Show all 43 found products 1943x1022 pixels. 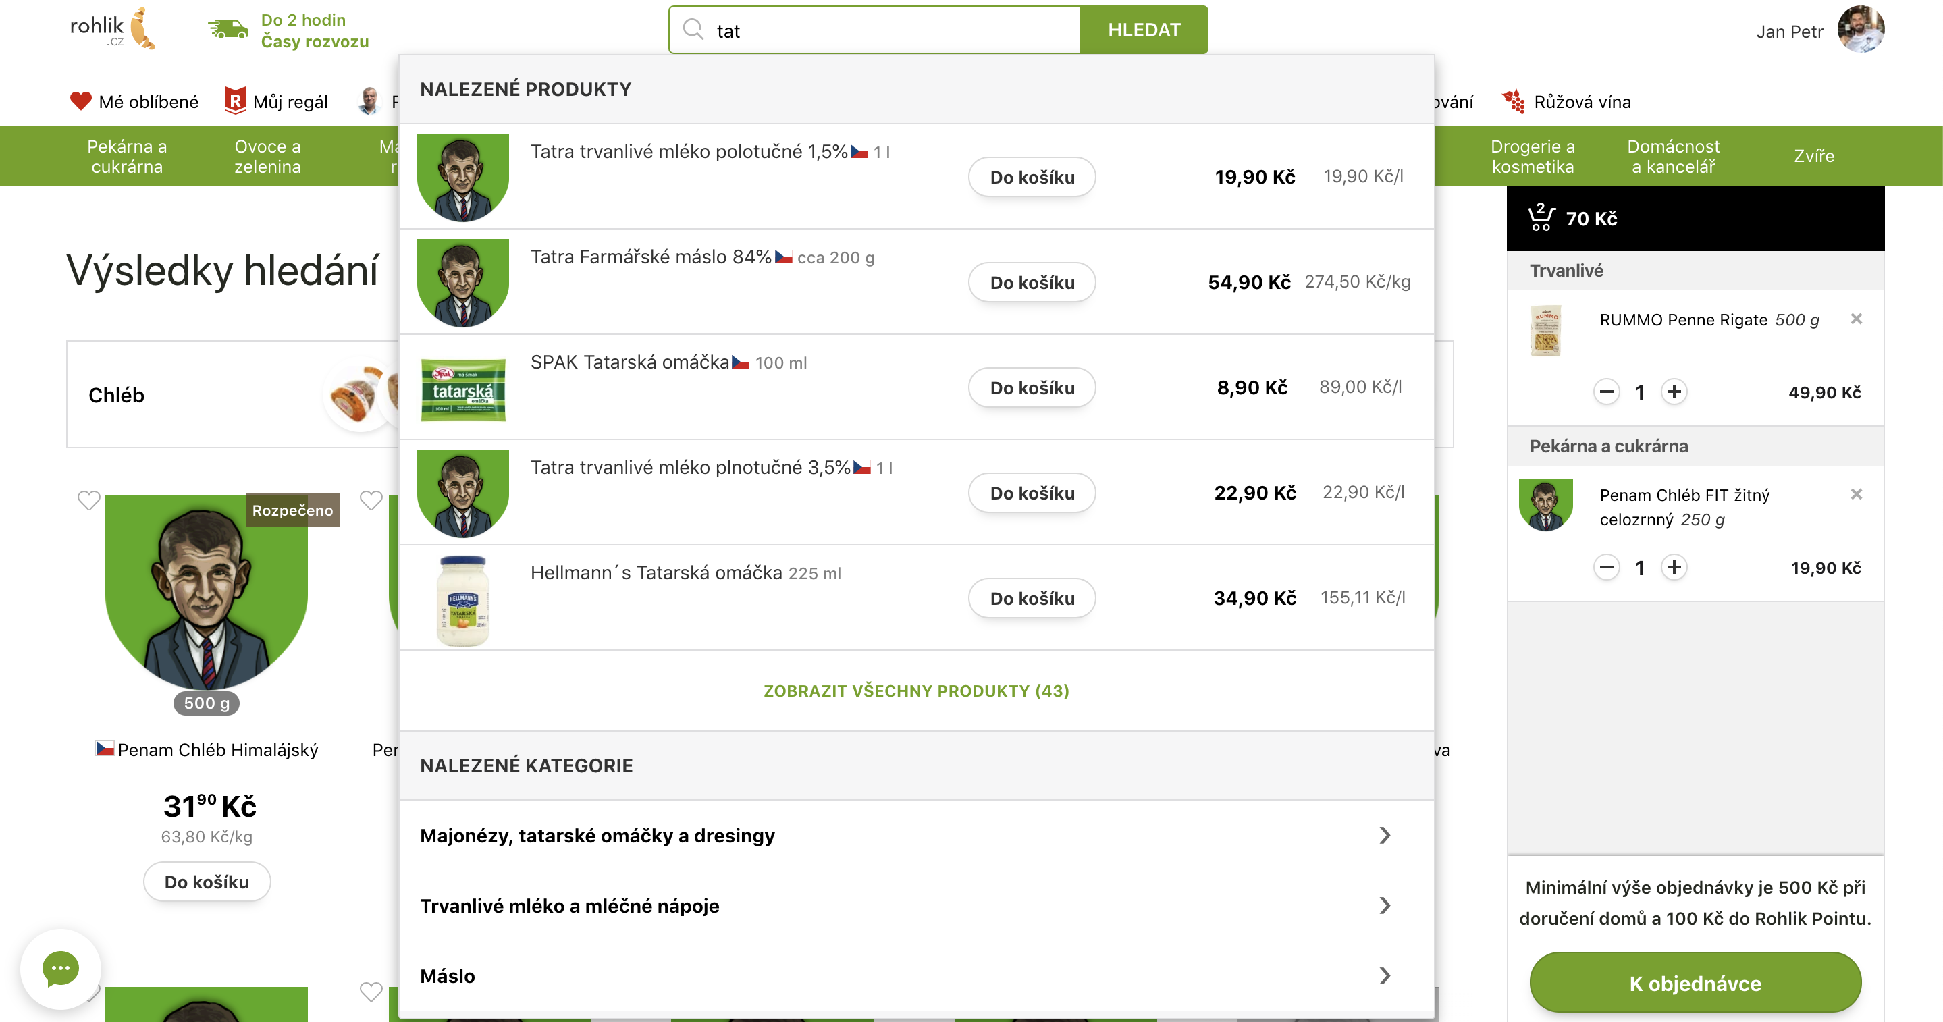pyautogui.click(x=915, y=691)
